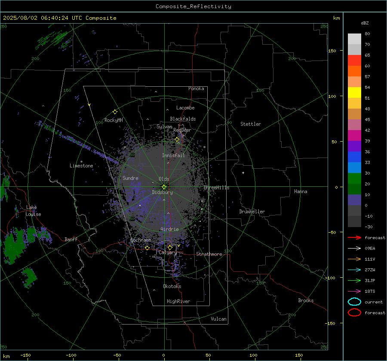Click the Didsbury label on map
The image size is (387, 361).
click(x=162, y=192)
